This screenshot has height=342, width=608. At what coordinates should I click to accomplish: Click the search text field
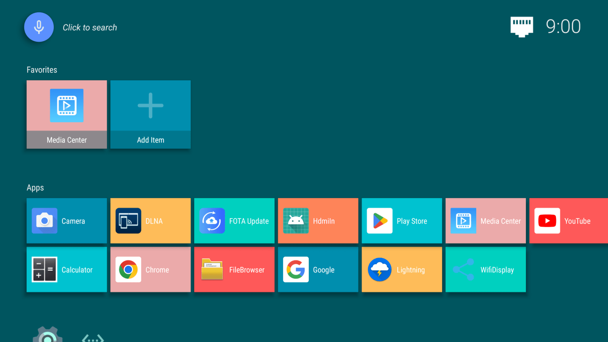coord(90,27)
